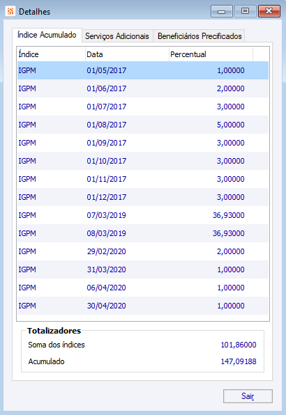The image size is (286, 415).
Task: Select the date cell 31/03/2020
Action: [106, 269]
